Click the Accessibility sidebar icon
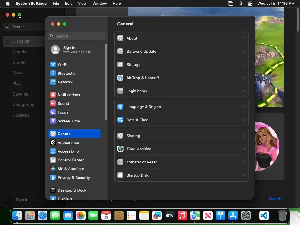Screen dimensions: 300x225 point(53,151)
